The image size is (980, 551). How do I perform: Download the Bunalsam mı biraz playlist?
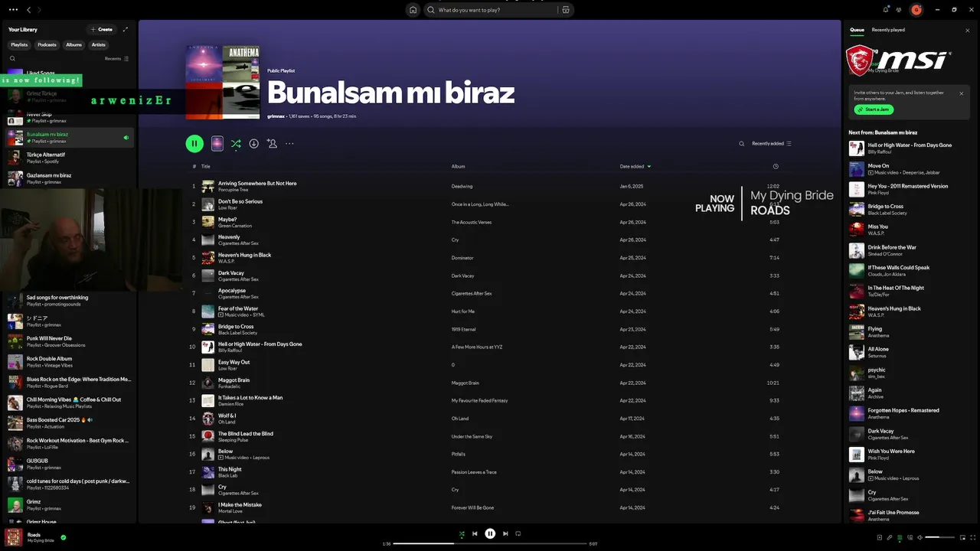click(253, 143)
